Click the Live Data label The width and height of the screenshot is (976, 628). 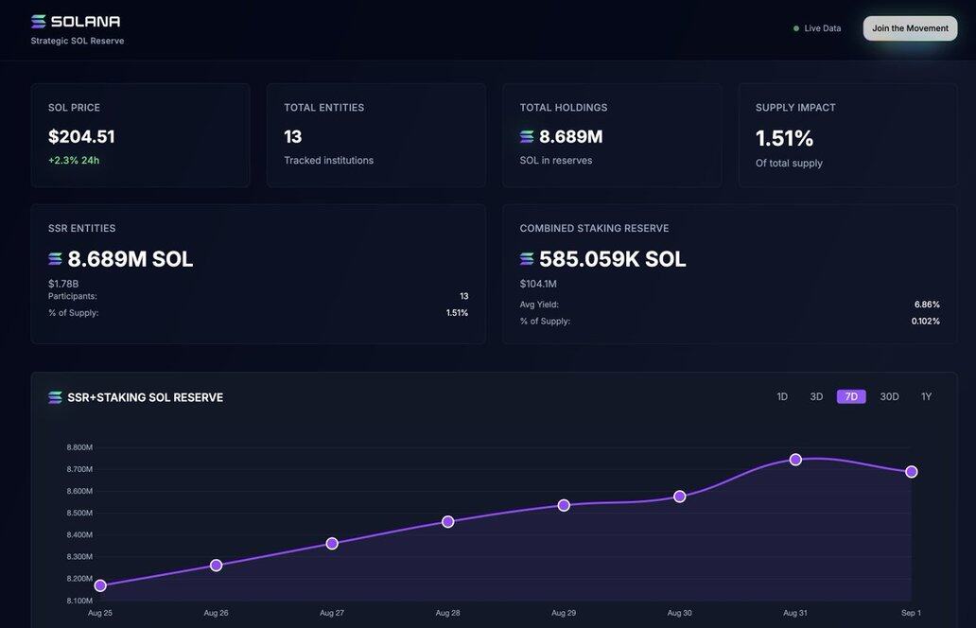click(x=822, y=28)
